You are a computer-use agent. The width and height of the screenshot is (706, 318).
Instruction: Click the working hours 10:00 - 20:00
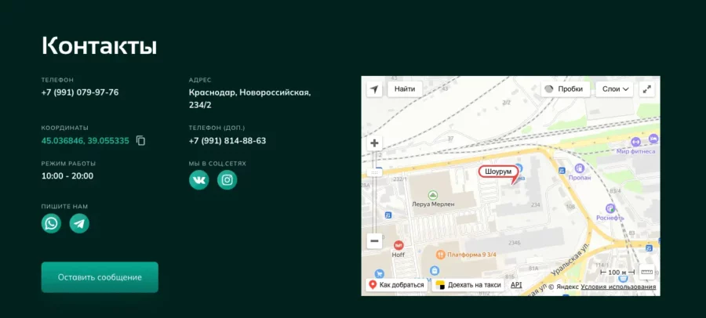point(67,176)
